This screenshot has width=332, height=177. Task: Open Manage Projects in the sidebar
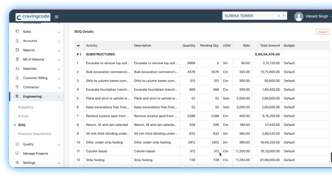(35, 153)
